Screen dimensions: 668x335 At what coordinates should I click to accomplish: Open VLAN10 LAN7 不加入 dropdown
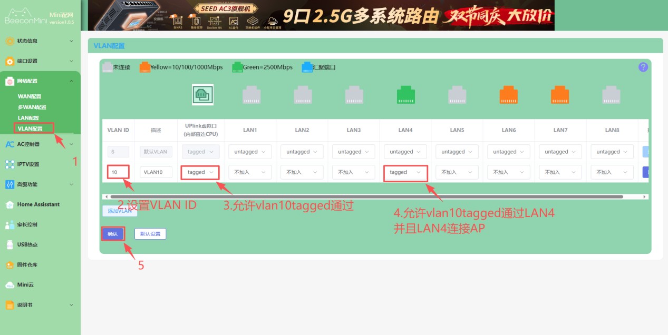click(560, 172)
